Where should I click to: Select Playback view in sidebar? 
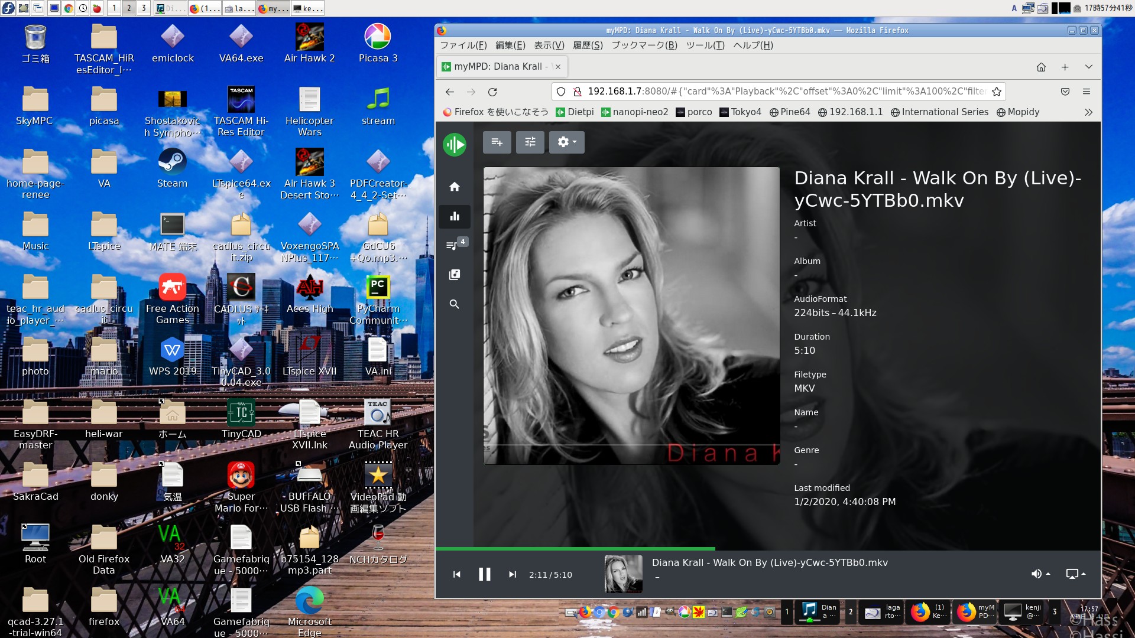click(454, 216)
